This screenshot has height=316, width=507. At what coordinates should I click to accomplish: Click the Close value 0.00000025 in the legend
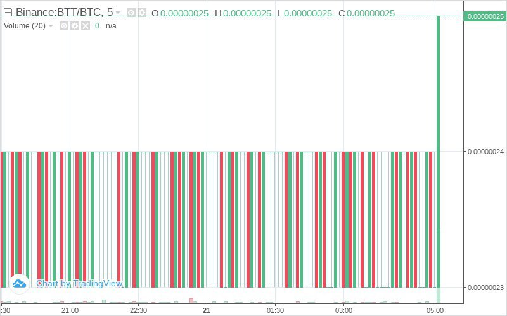tap(371, 13)
